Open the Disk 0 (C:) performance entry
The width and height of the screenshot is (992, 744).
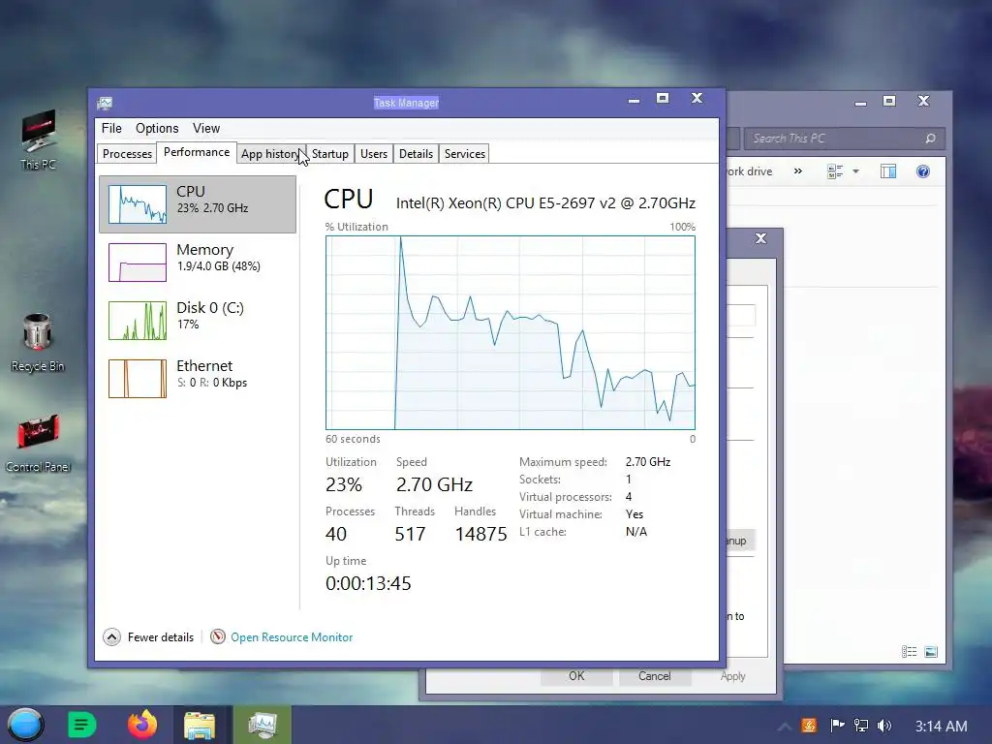198,321
